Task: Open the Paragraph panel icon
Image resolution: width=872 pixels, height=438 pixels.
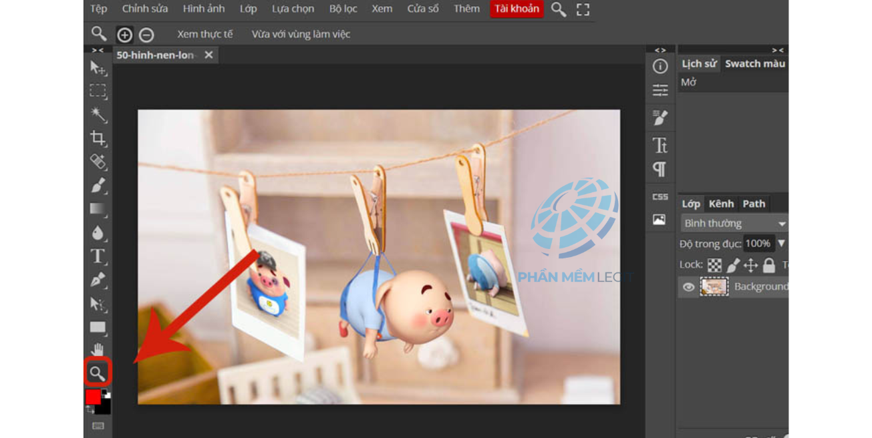Action: point(660,170)
